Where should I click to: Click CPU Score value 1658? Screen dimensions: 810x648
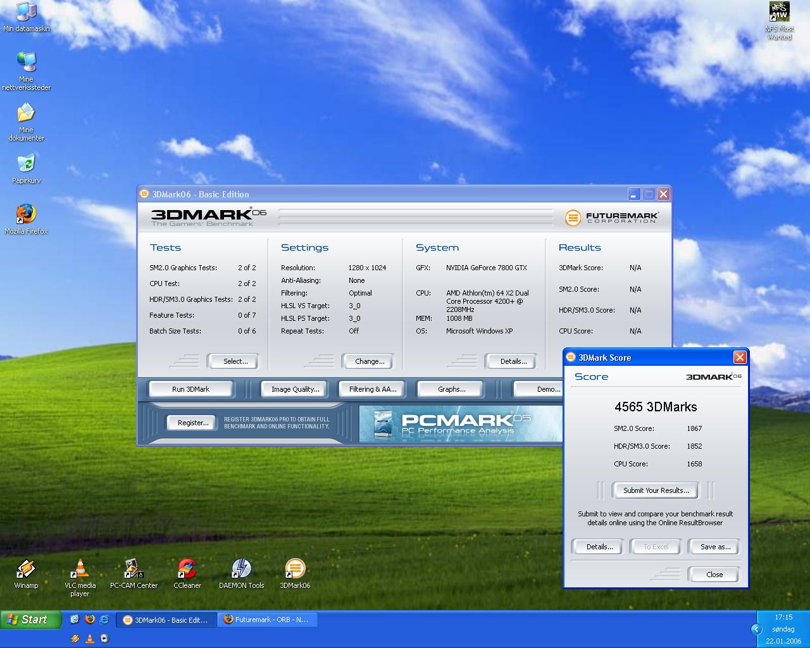pos(694,464)
